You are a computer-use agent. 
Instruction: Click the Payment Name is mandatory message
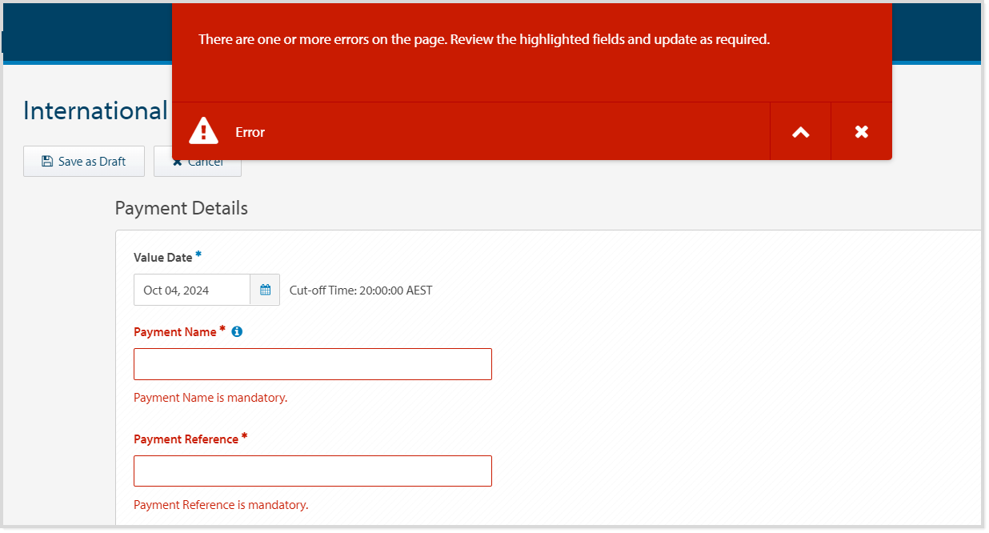(210, 397)
